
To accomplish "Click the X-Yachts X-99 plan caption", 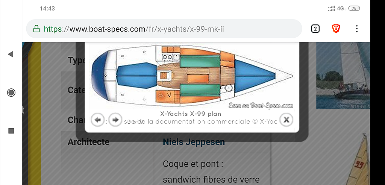I will coord(191,114).
